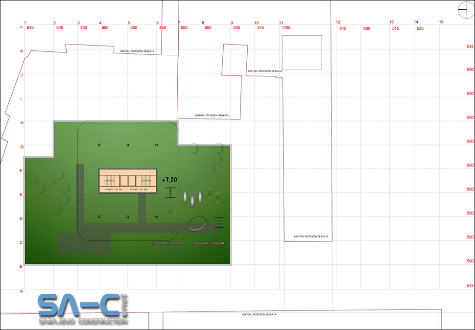Click the right elevator shaft in the core
This screenshot has width=475, height=330.
pyautogui.click(x=132, y=181)
